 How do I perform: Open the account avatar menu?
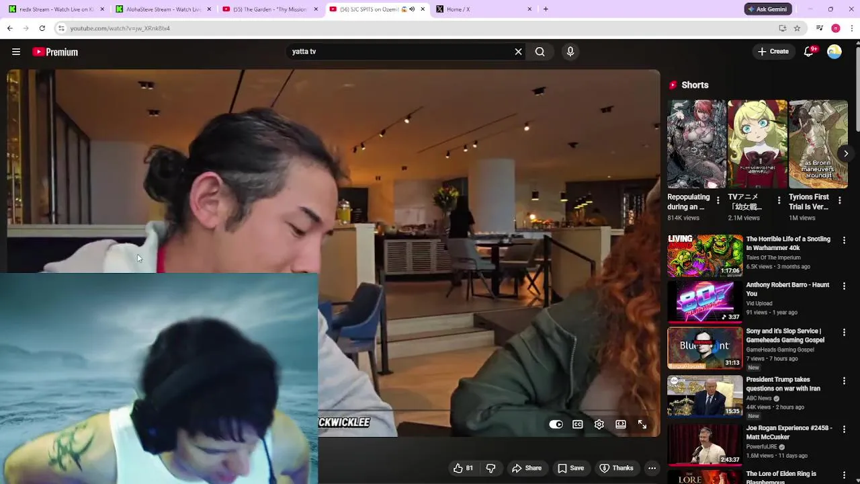coord(834,52)
